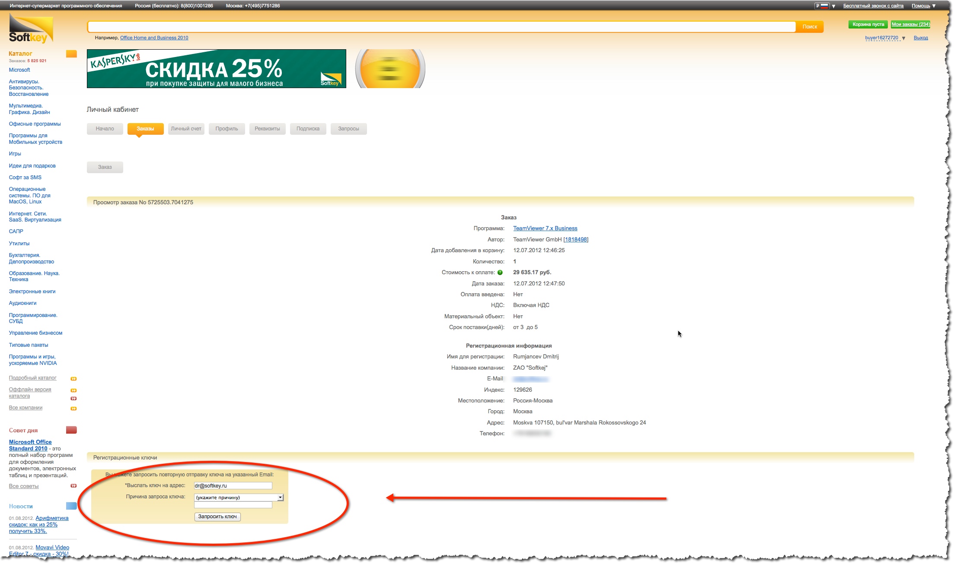The image size is (954, 564).
Task: Click the Office Home and Business 2010 example link
Action: 154,38
